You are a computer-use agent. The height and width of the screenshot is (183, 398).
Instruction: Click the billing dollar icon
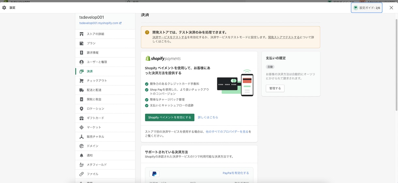[82, 53]
